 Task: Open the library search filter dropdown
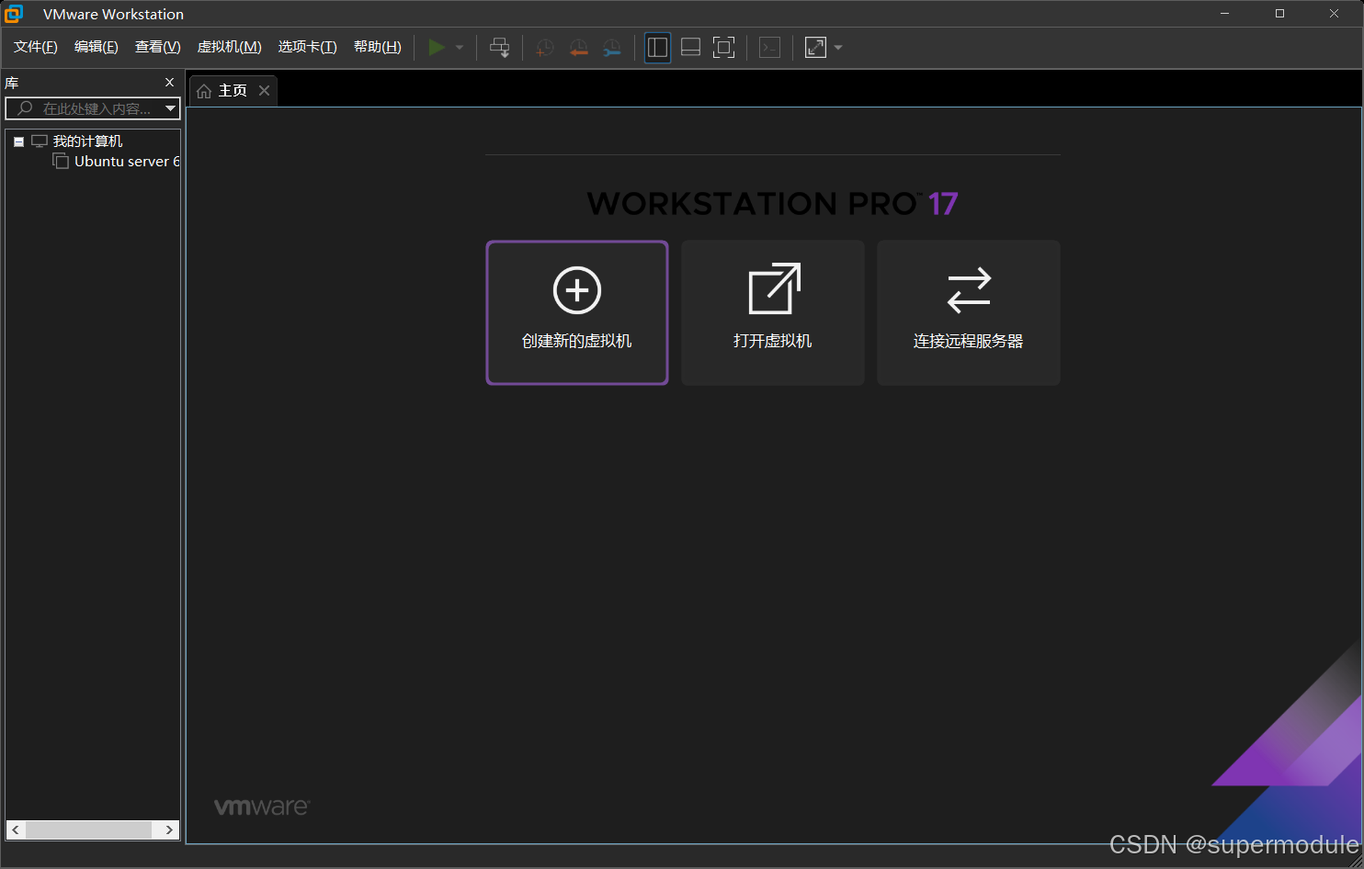coord(171,108)
